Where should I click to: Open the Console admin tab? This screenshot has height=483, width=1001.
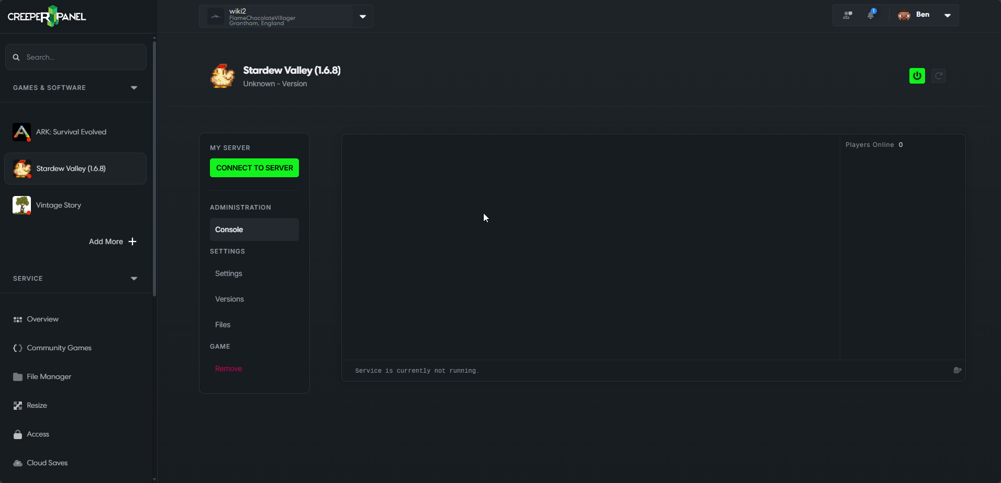[x=254, y=229]
